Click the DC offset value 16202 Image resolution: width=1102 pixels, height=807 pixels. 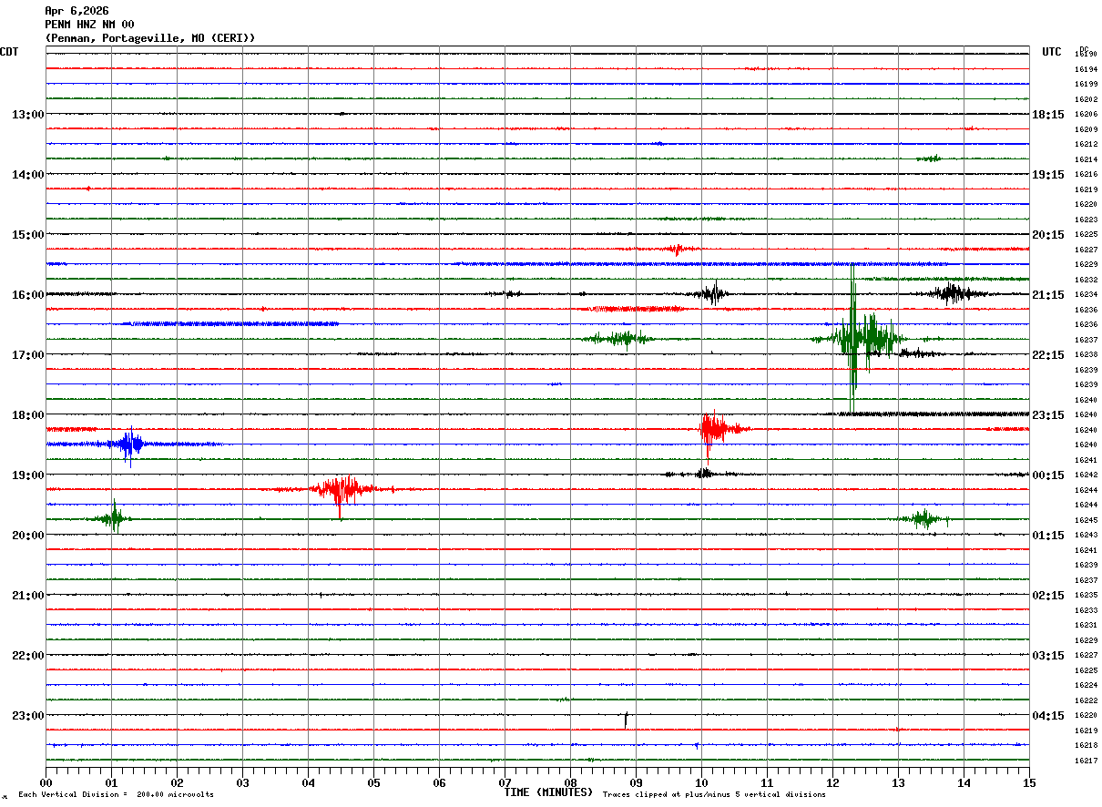tap(1086, 99)
